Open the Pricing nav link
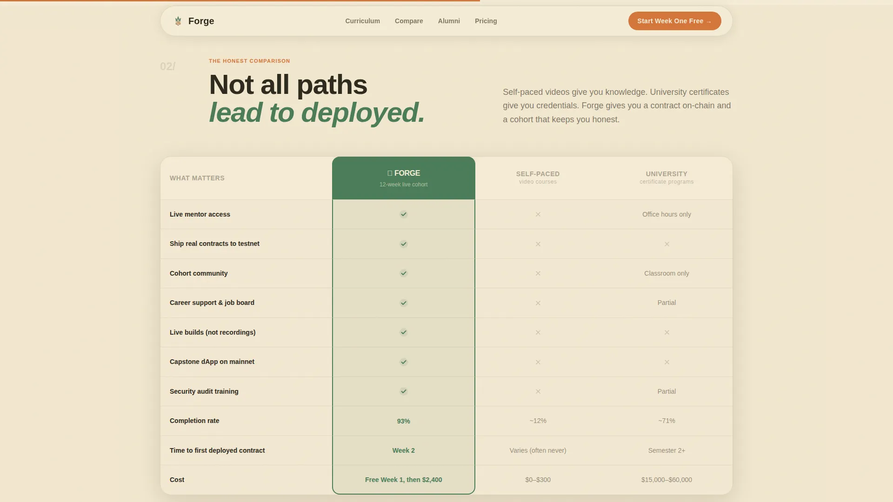Viewport: 893px width, 502px height. pos(486,21)
